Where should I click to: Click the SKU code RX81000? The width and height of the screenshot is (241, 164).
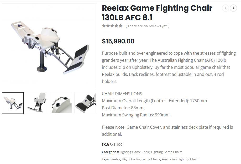click(x=116, y=145)
